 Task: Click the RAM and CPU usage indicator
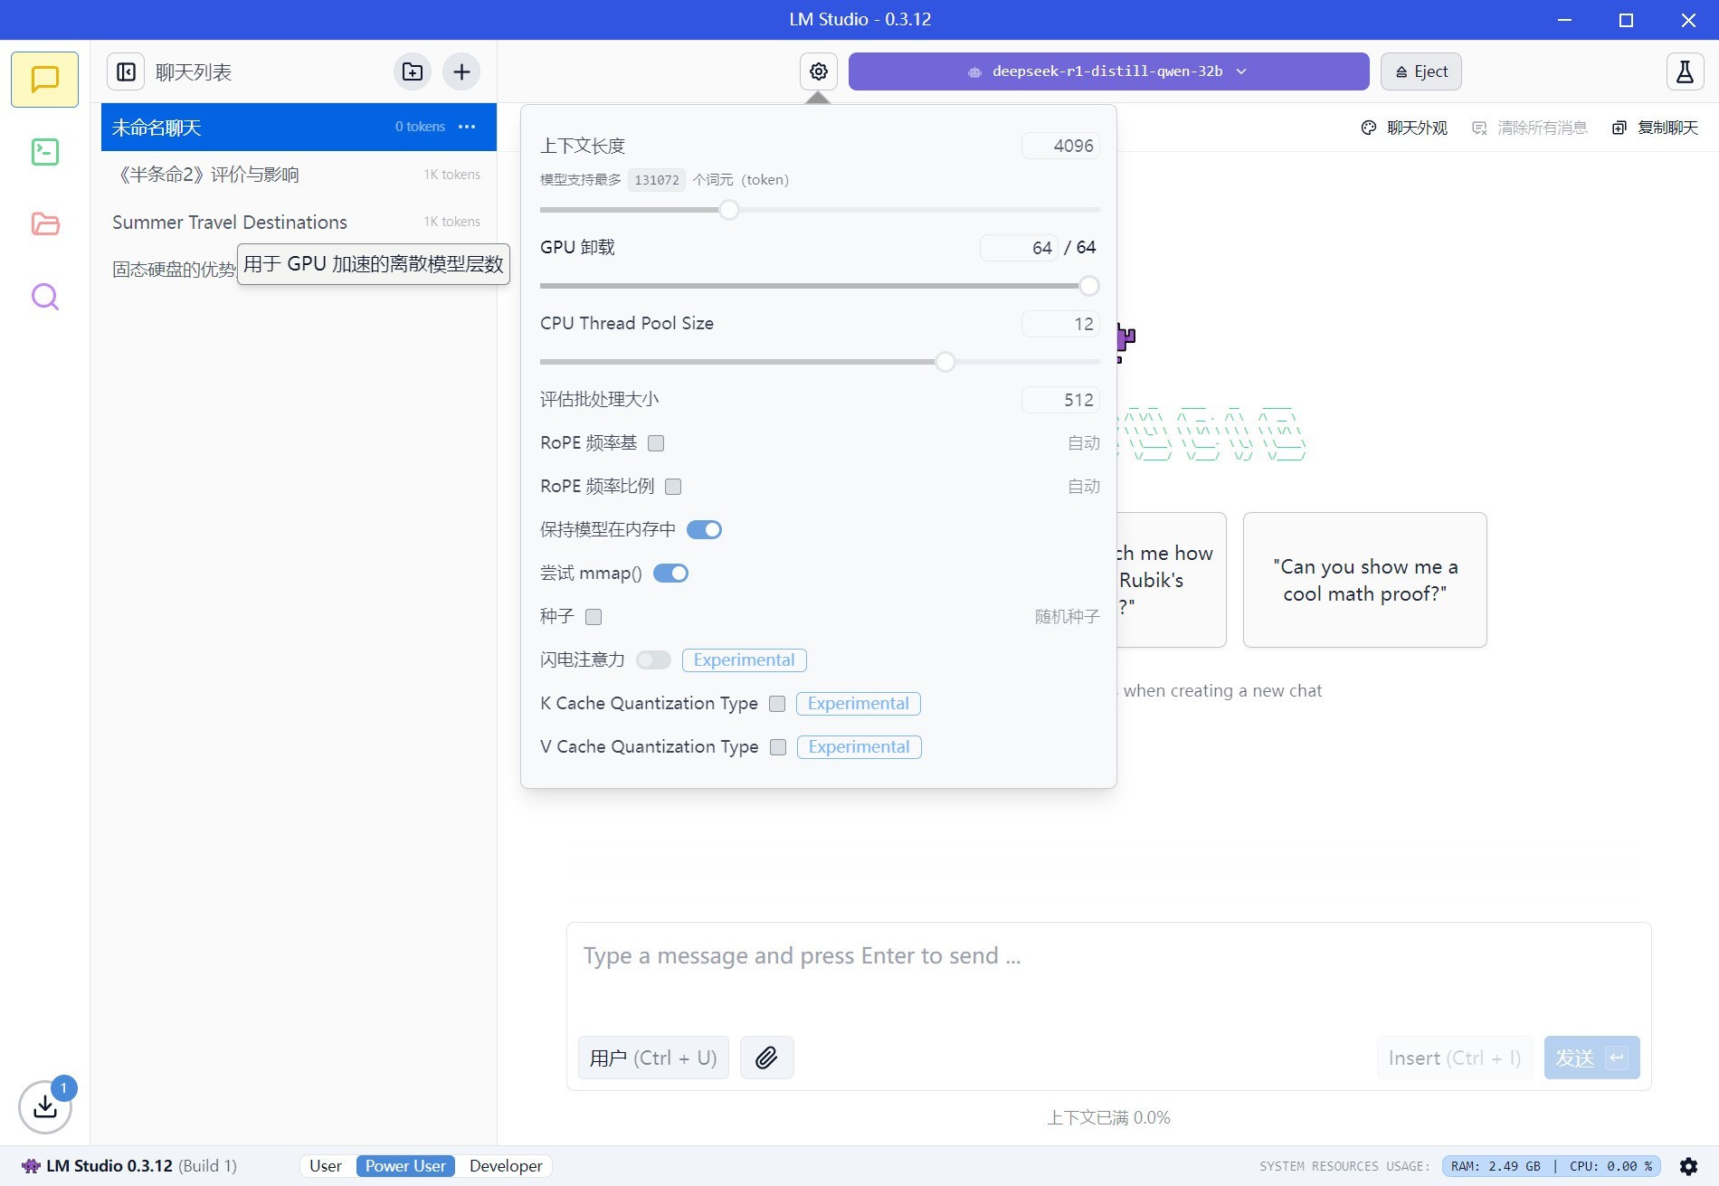tap(1552, 1166)
